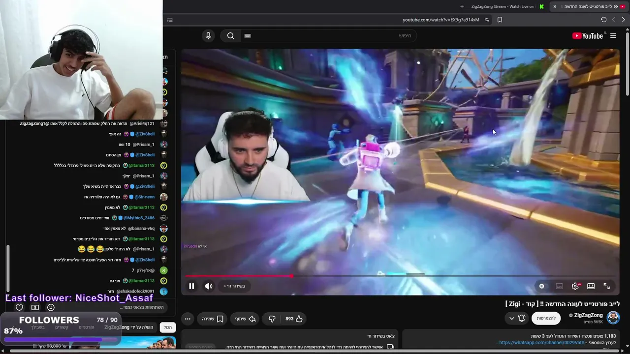Click the youtube.com address bar URL

coord(441,20)
